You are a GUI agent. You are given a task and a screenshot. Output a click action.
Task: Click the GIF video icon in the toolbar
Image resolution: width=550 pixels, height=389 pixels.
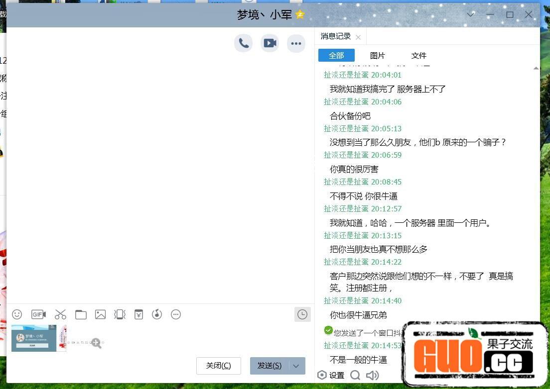coord(38,314)
